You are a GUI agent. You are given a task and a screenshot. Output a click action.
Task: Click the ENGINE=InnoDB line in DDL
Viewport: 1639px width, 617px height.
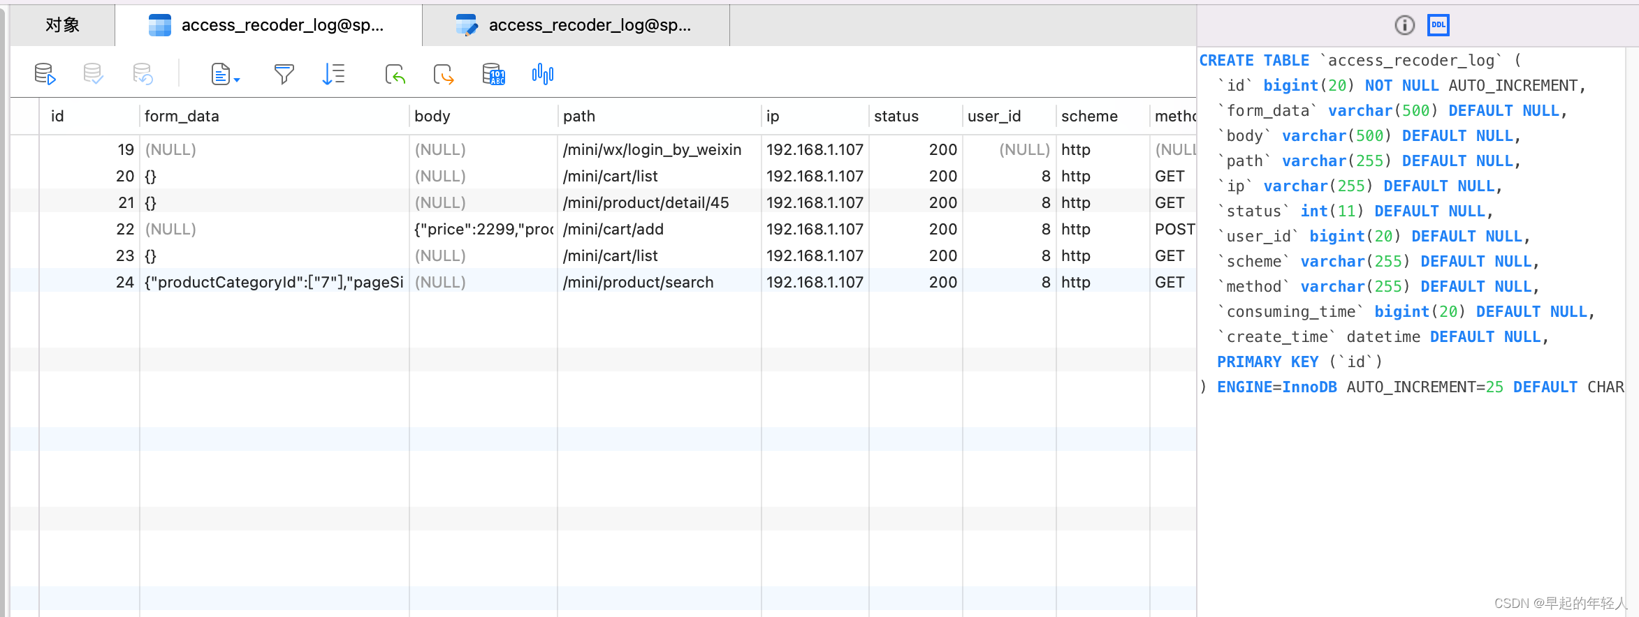[x=1412, y=387]
